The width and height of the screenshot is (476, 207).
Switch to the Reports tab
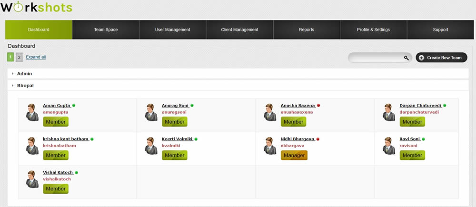click(x=306, y=30)
